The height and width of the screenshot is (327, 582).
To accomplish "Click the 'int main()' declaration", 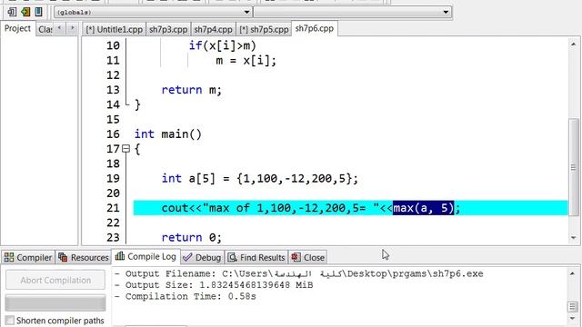I will (167, 134).
